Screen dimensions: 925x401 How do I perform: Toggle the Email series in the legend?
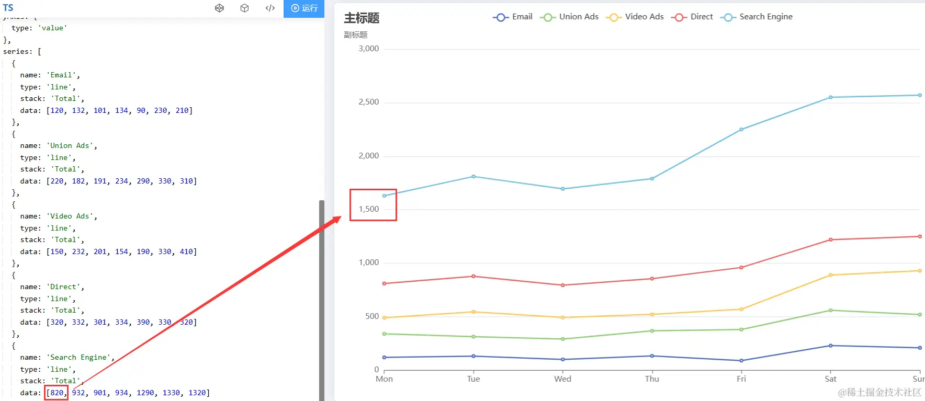click(x=513, y=17)
